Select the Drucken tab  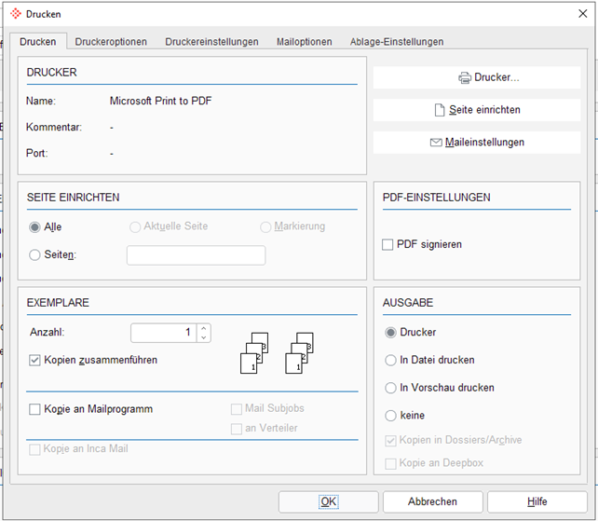38,42
